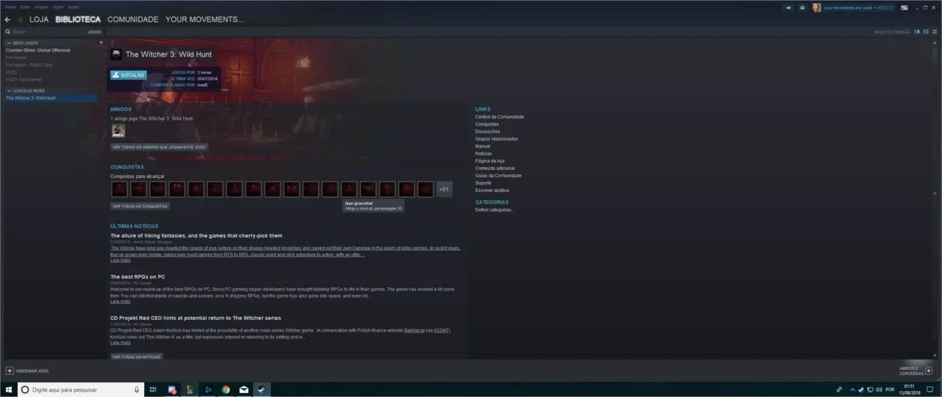Go back with the left arrow
Image resolution: width=942 pixels, height=397 pixels.
coord(7,19)
